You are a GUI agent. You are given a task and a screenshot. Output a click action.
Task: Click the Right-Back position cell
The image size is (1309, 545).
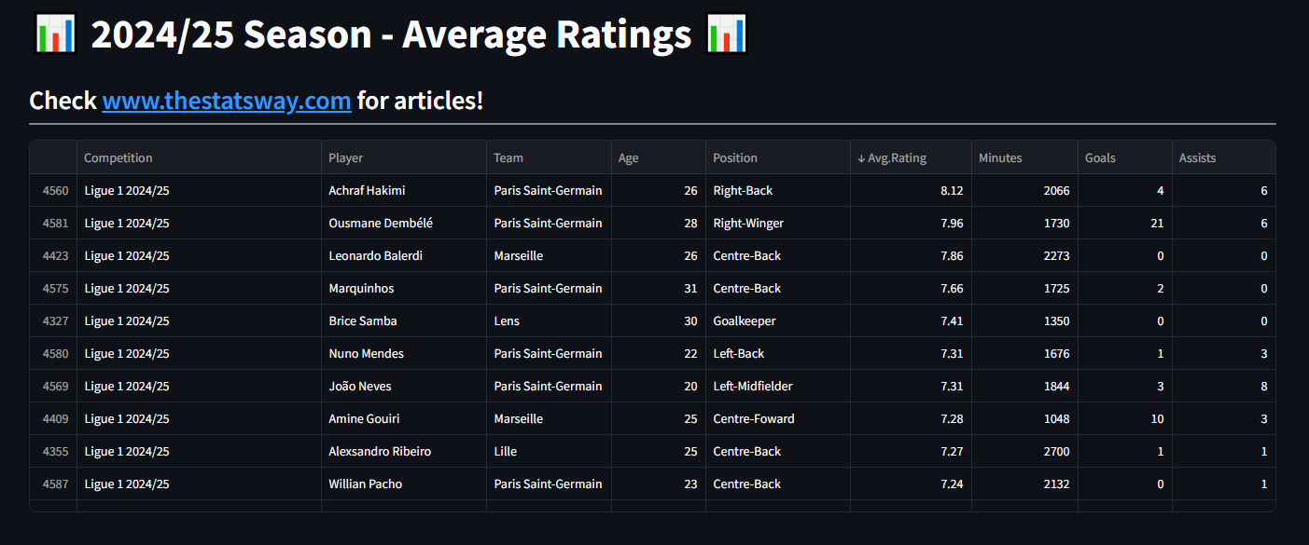click(x=778, y=190)
